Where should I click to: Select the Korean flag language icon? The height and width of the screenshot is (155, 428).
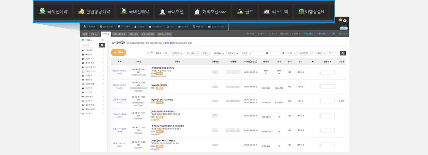(x=344, y=20)
